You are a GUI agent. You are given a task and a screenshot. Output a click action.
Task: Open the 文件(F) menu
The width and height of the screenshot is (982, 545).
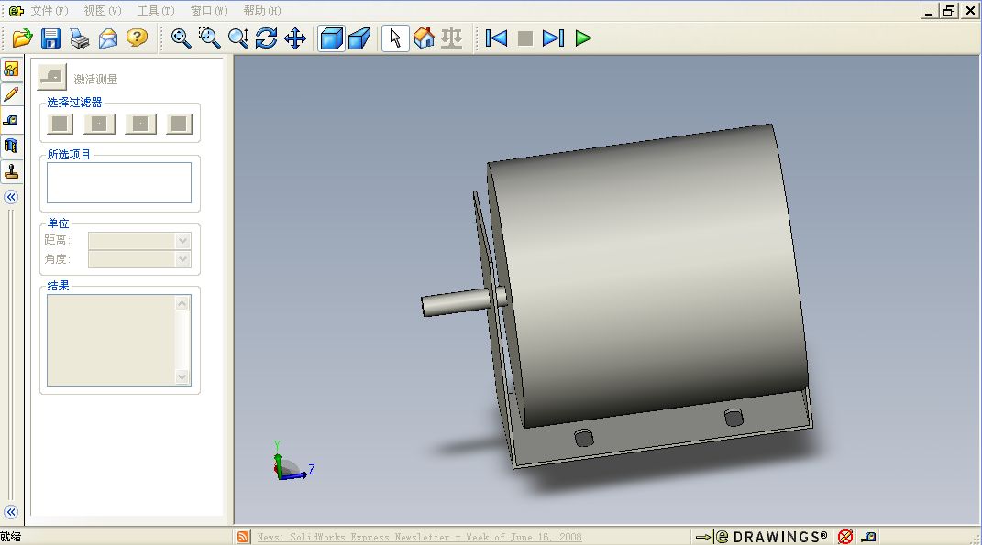49,11
